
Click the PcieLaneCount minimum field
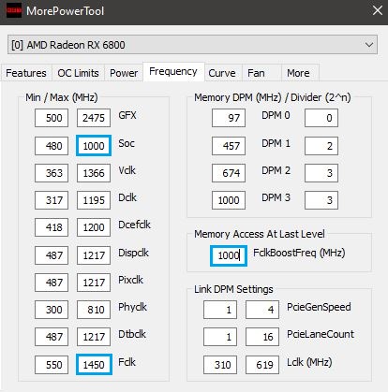click(x=220, y=337)
